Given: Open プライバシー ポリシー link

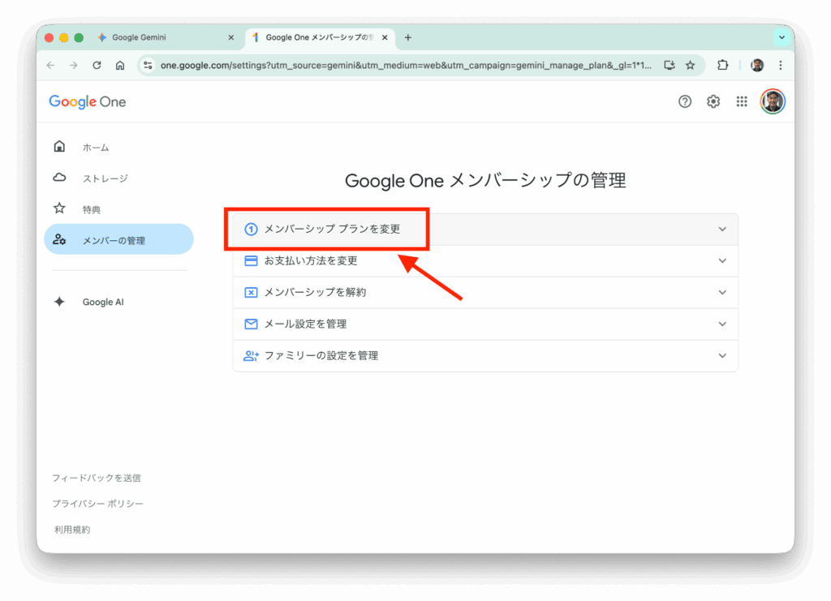Looking at the screenshot, I should (x=97, y=504).
